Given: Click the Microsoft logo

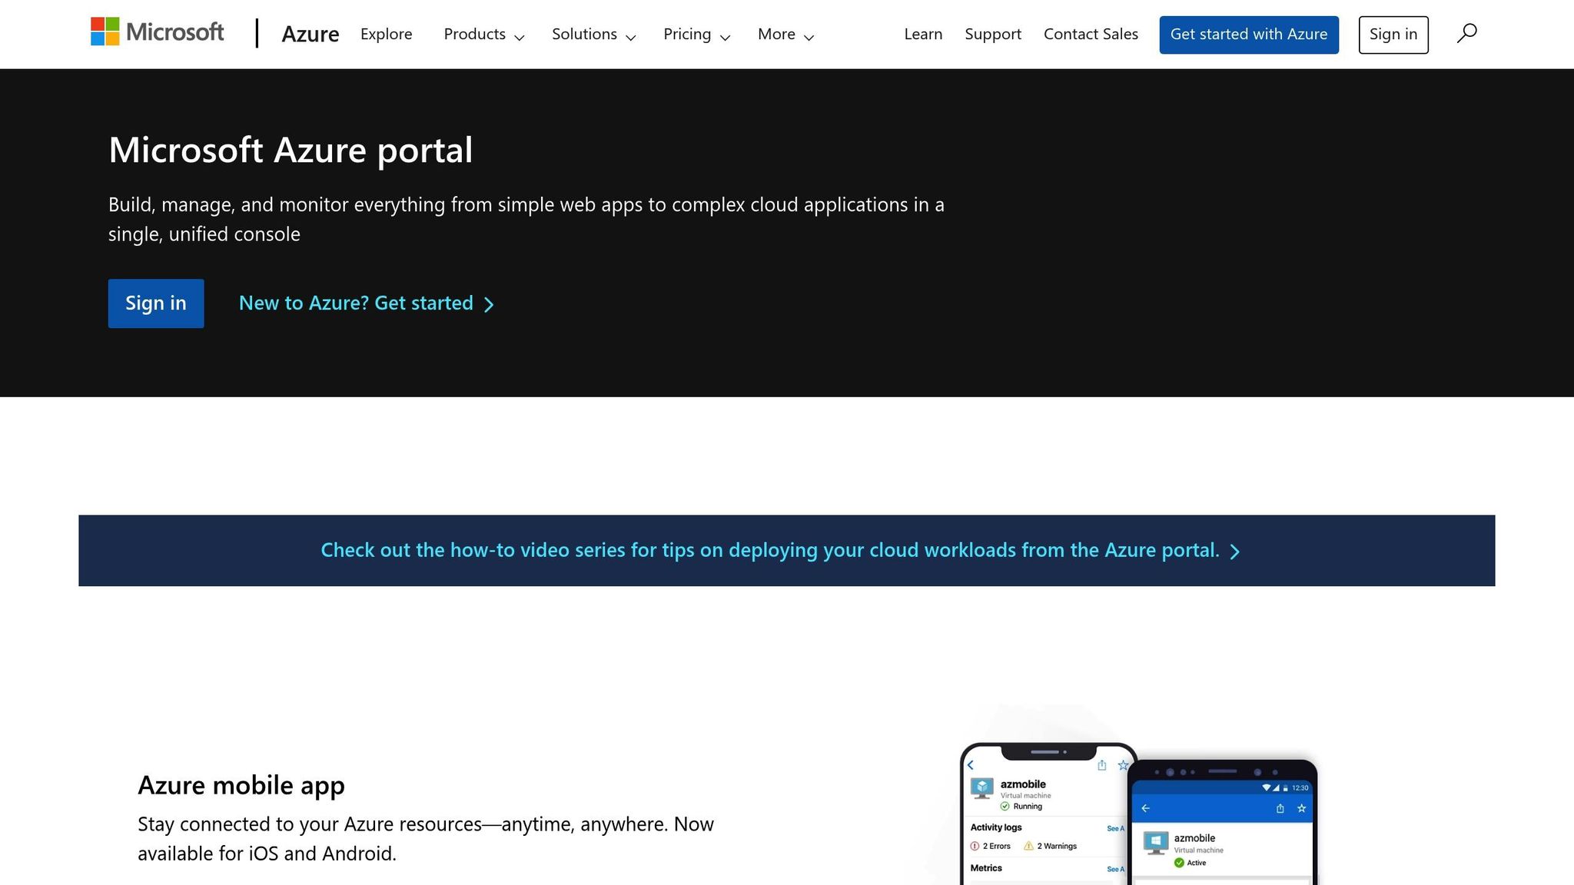Looking at the screenshot, I should click(x=158, y=32).
